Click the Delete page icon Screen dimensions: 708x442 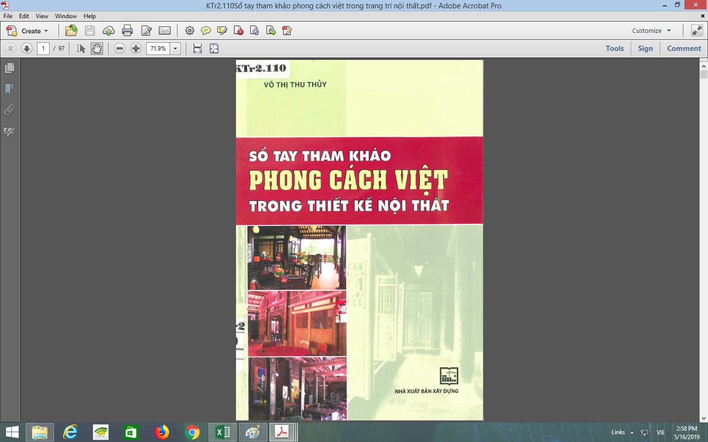(238, 30)
